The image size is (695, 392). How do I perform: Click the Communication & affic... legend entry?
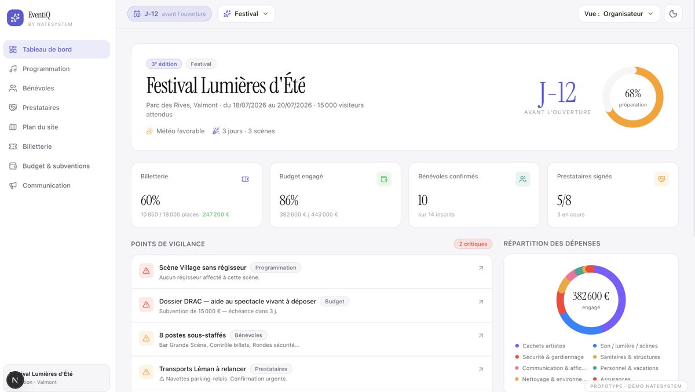point(551,368)
